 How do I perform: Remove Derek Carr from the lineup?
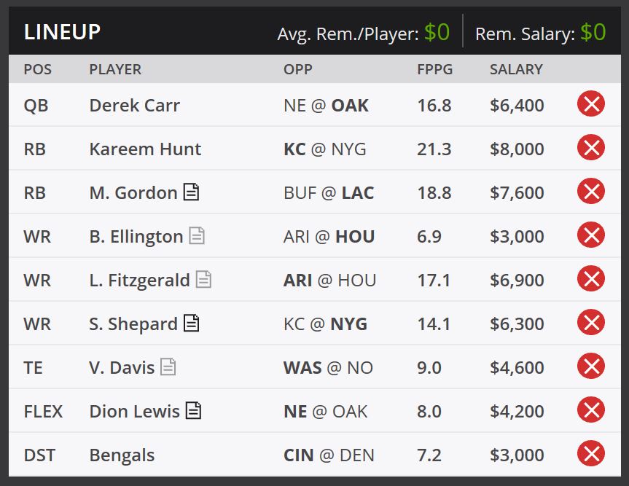591,104
